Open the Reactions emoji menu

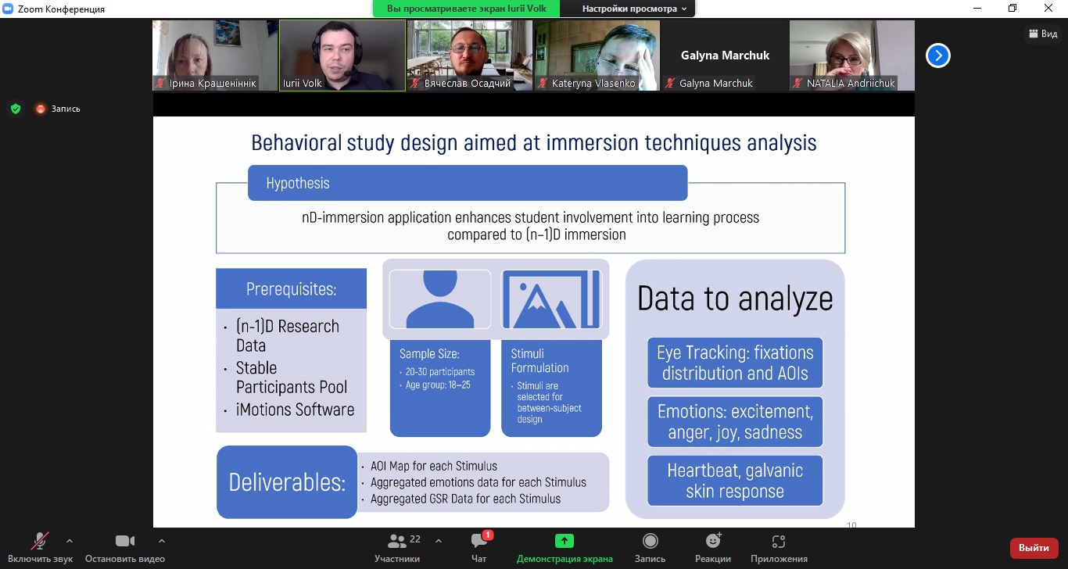712,542
